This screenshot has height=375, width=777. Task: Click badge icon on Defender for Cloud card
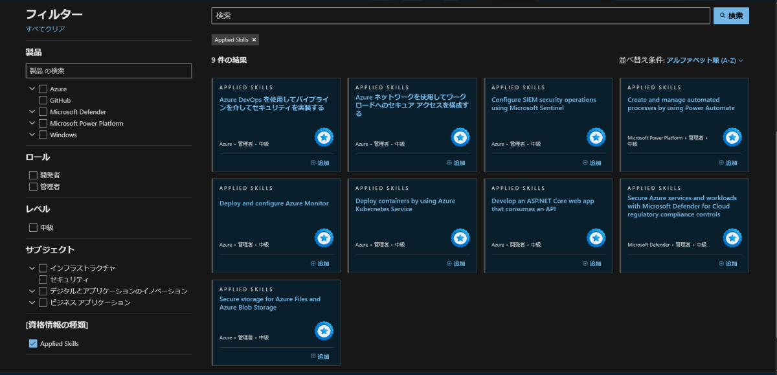(x=732, y=238)
